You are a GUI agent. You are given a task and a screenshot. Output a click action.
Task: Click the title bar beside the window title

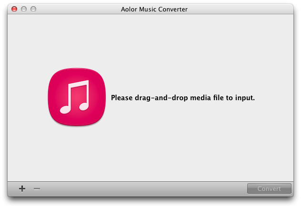(x=240, y=9)
